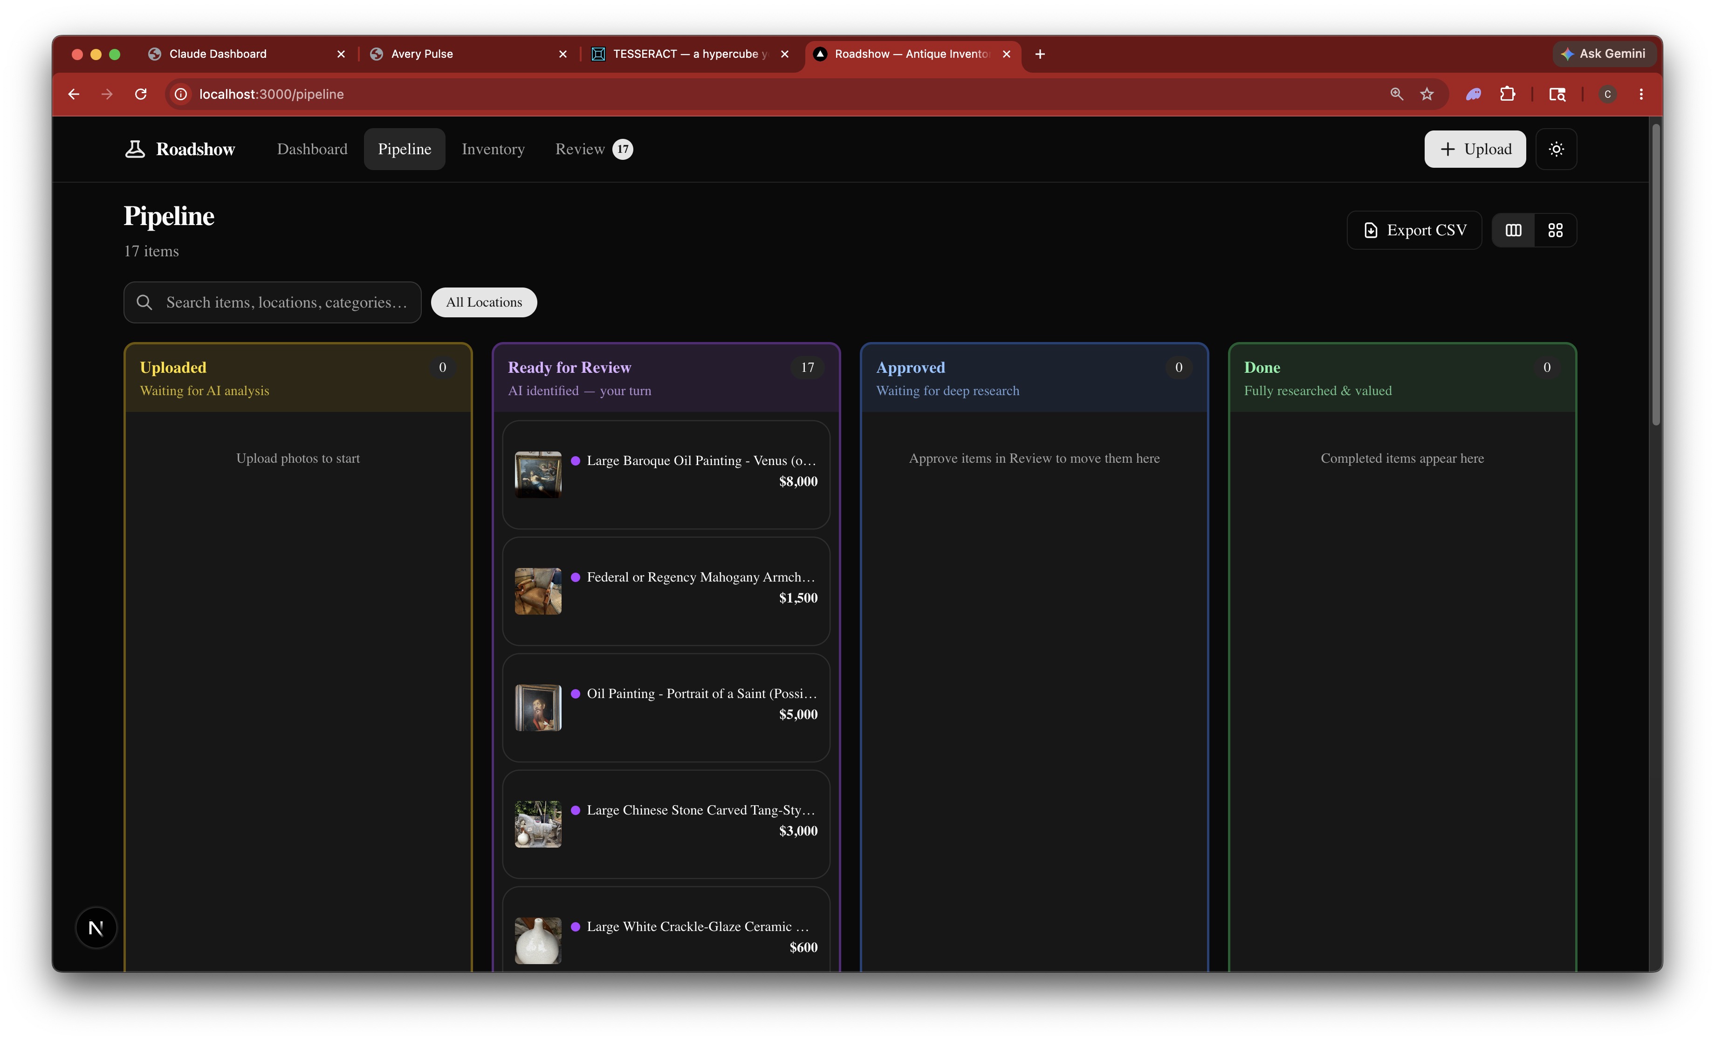Select the Pipeline nav tab
The image size is (1715, 1041).
click(x=405, y=149)
